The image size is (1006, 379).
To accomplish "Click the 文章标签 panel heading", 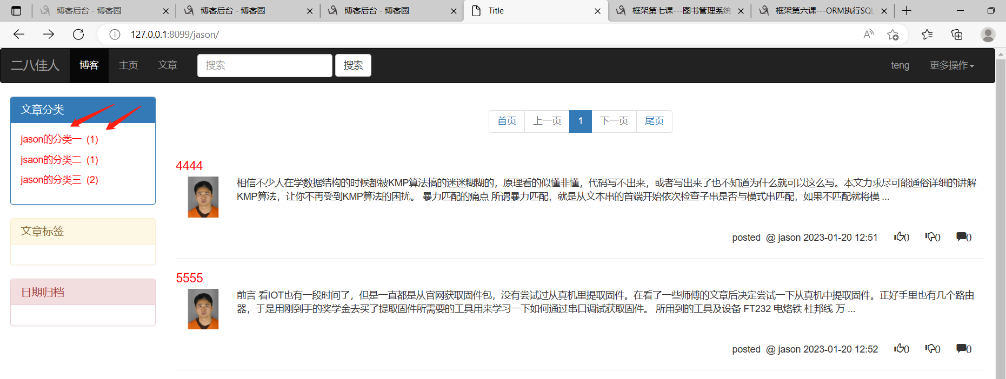I will pos(83,231).
